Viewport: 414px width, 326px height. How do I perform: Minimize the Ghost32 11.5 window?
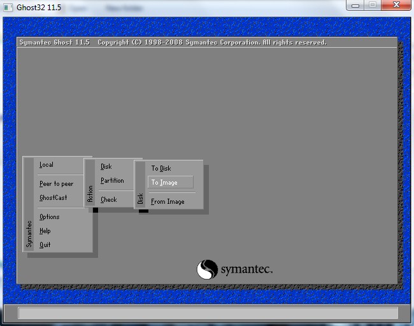click(355, 5)
